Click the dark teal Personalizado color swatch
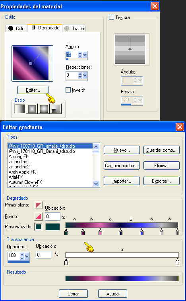This screenshot has width=186, height=301. (52, 227)
